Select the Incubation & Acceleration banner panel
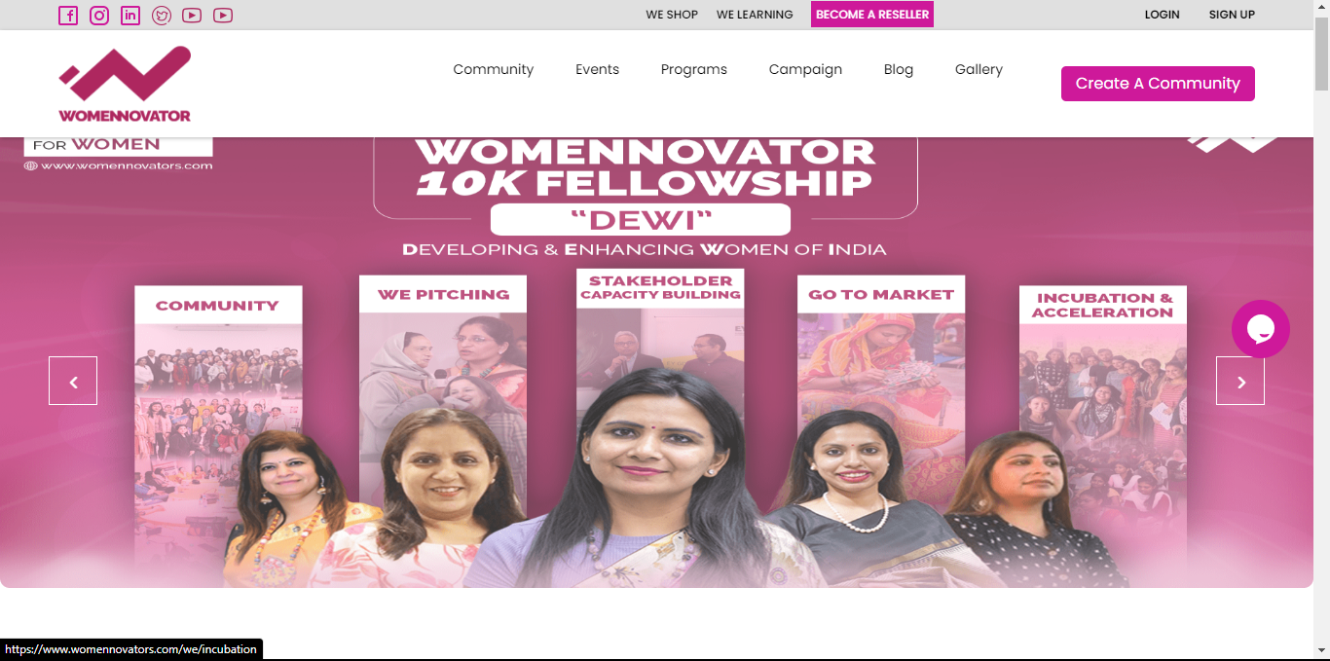Viewport: 1330px width, 661px height. click(x=1102, y=435)
